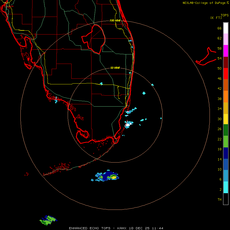Click the dark red 50-54 kft swatch
The width and height of the screenshot is (230, 230).
pos(226,62)
